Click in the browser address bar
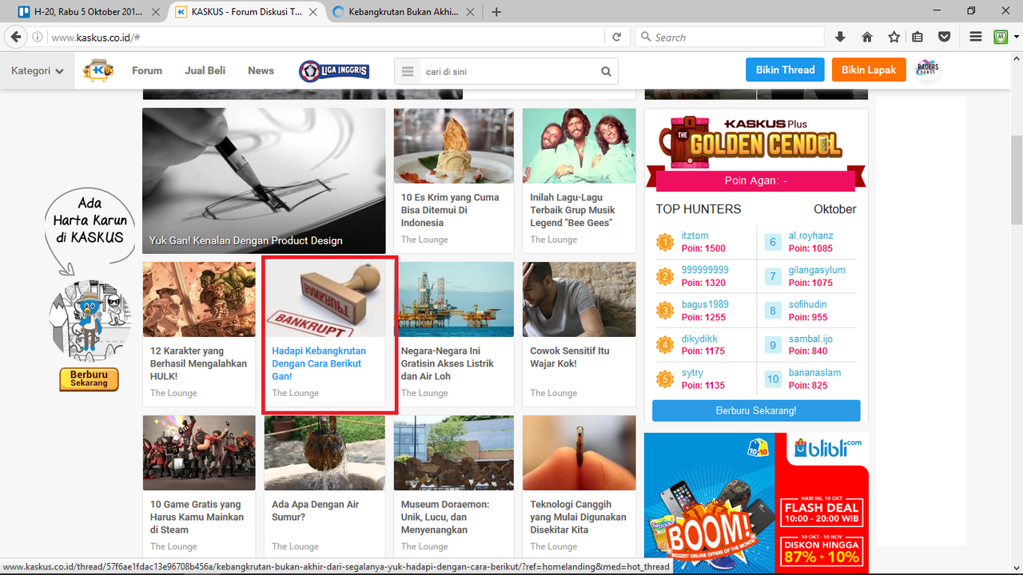Viewport: 1023px width, 575px height. 325,37
